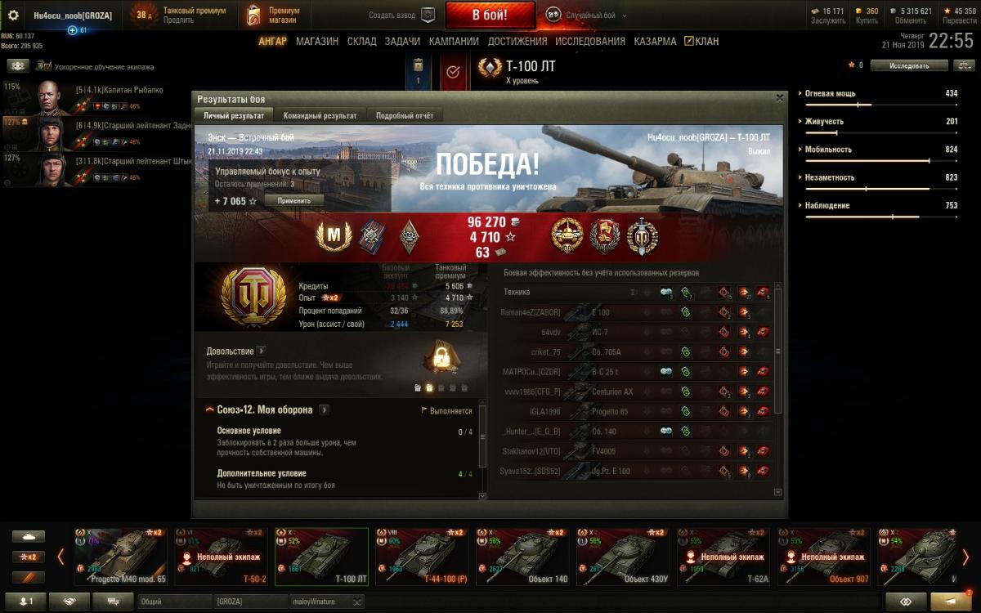Click the platoon shield icon beside Создать взвод
The height and width of the screenshot is (613, 981).
click(x=428, y=15)
